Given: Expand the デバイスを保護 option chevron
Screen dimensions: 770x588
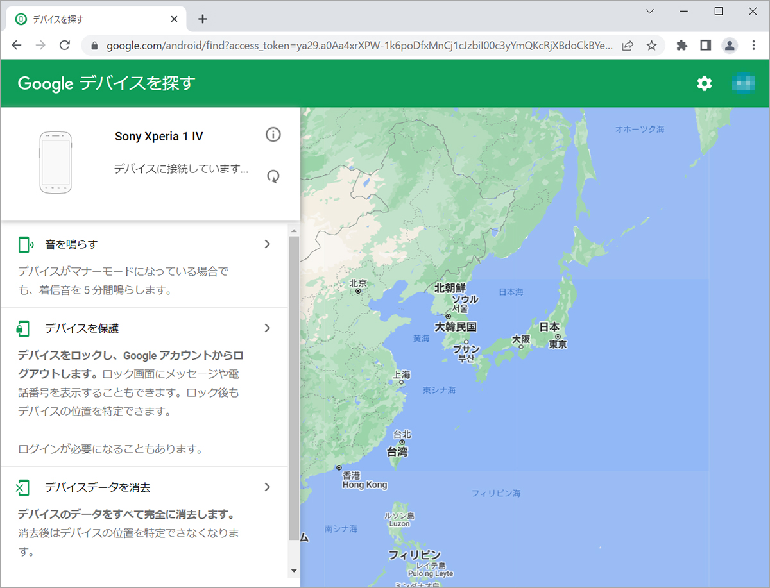Looking at the screenshot, I should (268, 328).
